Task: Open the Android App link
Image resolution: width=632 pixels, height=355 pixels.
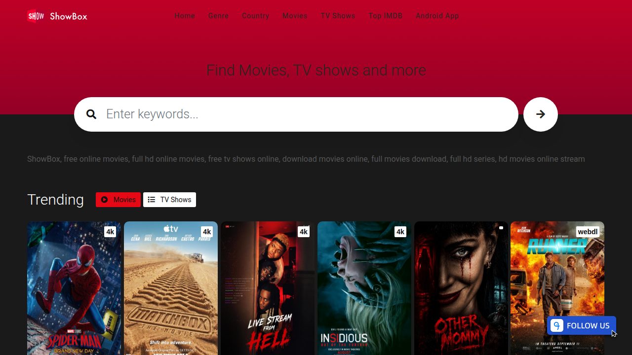Action: (x=437, y=16)
